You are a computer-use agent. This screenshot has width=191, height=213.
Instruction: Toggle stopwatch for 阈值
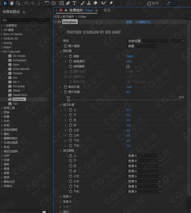coord(71,56)
